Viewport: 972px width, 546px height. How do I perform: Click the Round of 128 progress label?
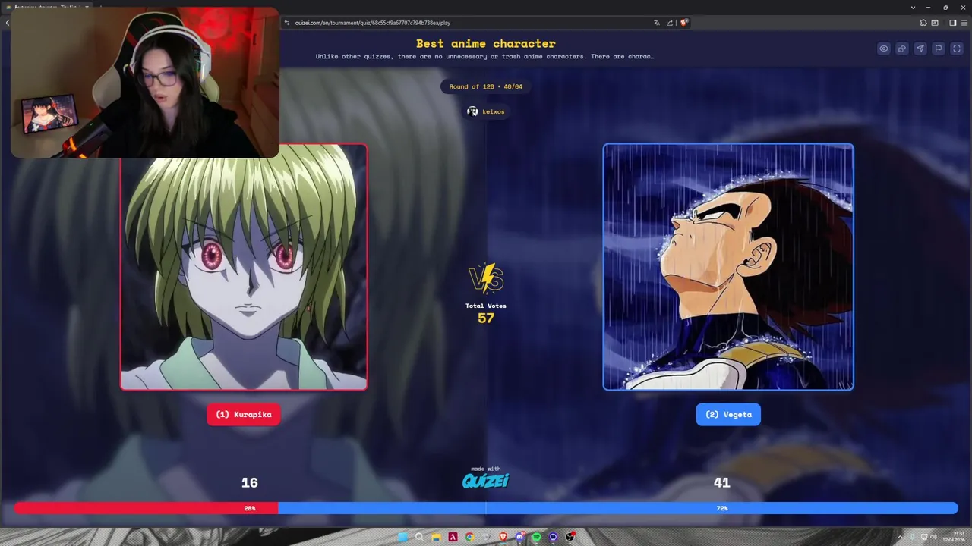pos(486,86)
